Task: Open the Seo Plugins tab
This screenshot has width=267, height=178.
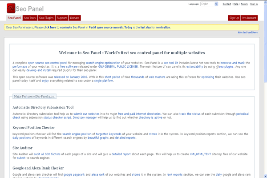Action: 46,18
